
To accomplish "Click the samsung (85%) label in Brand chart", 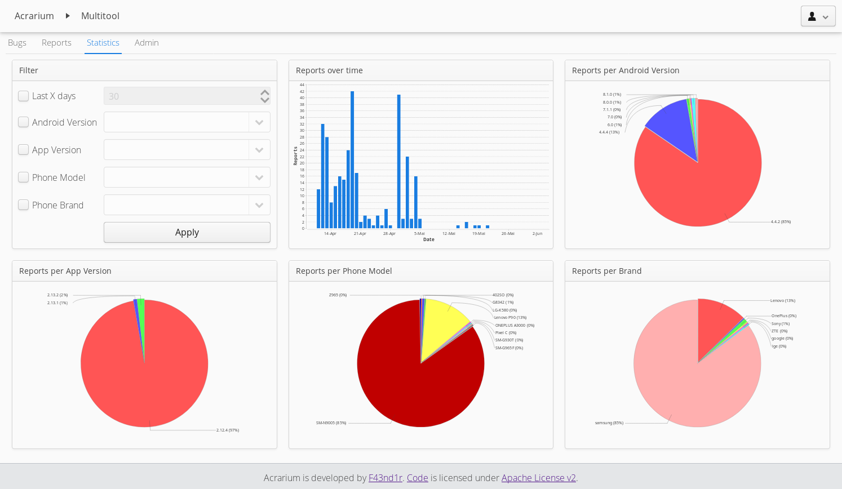I will (609, 423).
